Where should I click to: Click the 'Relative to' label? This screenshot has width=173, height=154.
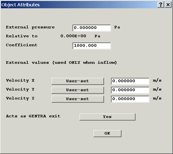pyautogui.click(x=22, y=36)
